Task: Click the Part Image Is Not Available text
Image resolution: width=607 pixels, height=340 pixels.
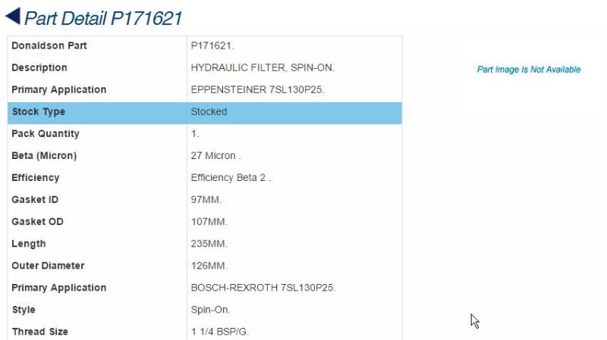Action: pos(528,70)
